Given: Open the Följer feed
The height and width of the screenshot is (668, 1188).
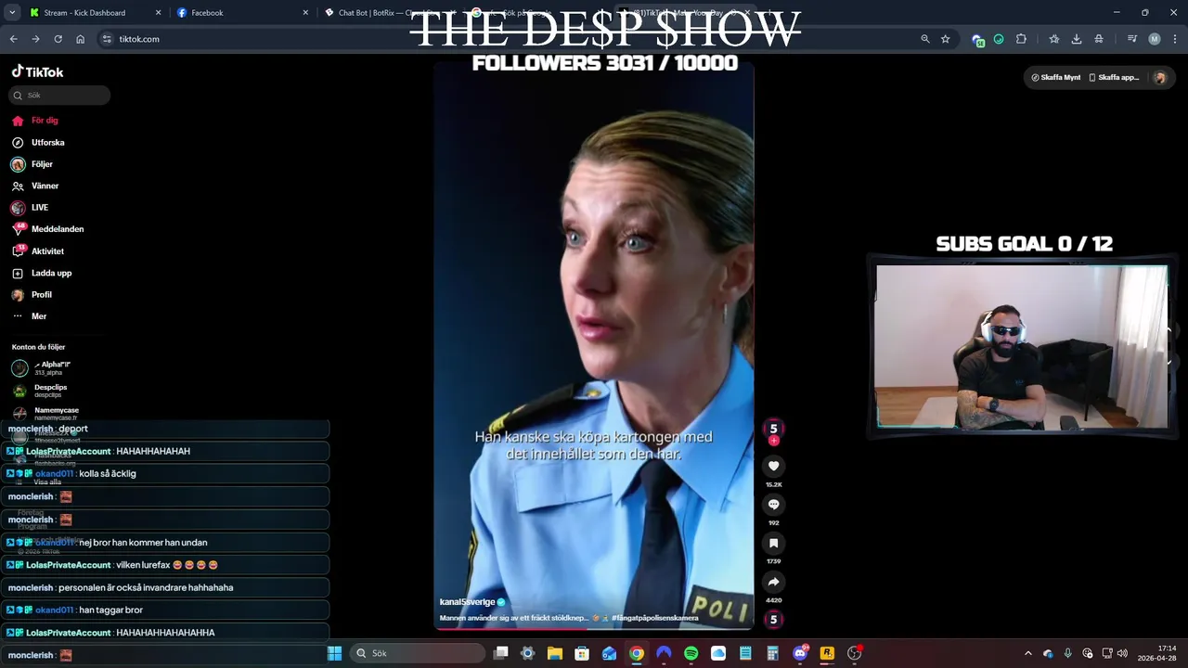Looking at the screenshot, I should [32, 164].
